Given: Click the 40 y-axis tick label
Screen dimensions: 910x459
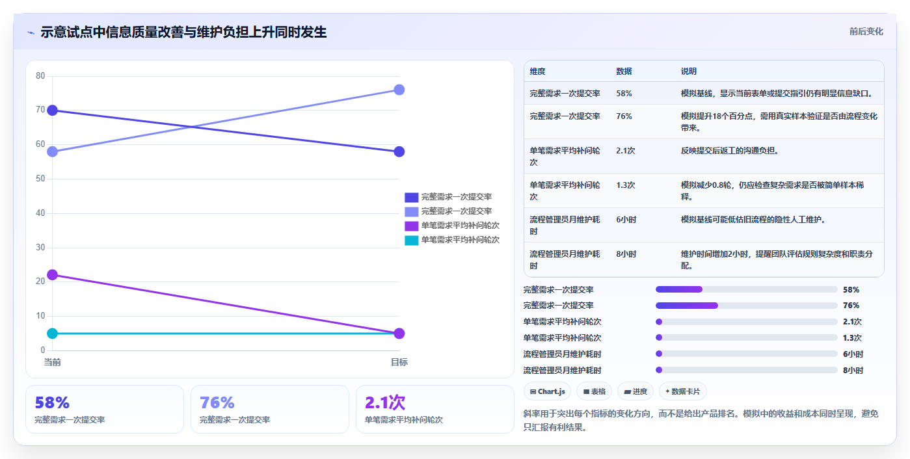Looking at the screenshot, I should click(x=40, y=213).
